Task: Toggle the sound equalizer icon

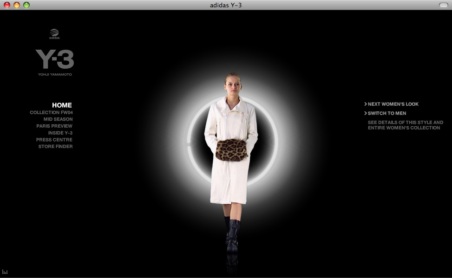Action: click(x=5, y=272)
